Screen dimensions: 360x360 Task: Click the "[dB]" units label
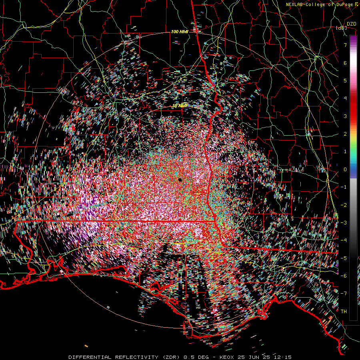[342, 28]
